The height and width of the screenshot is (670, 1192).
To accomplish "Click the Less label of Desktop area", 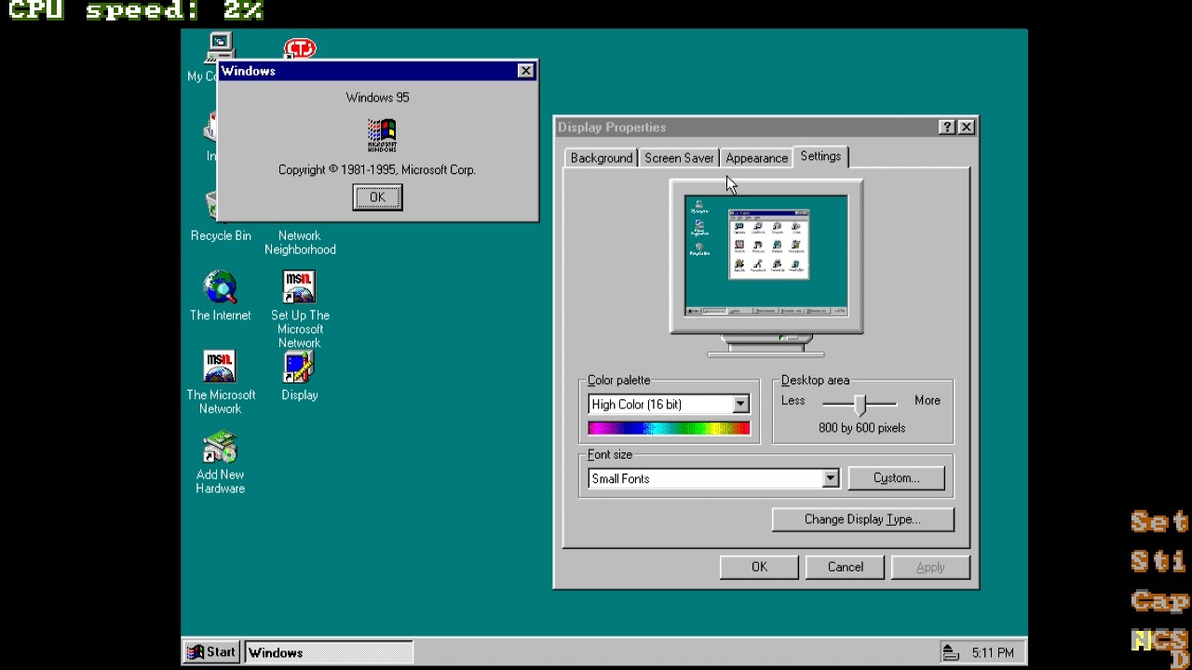I will pyautogui.click(x=793, y=400).
